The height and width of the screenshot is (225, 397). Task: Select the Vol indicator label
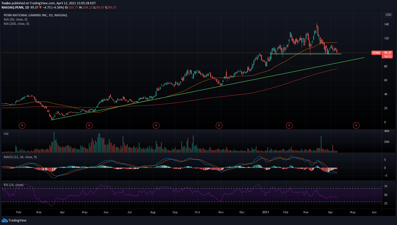pos(6,134)
